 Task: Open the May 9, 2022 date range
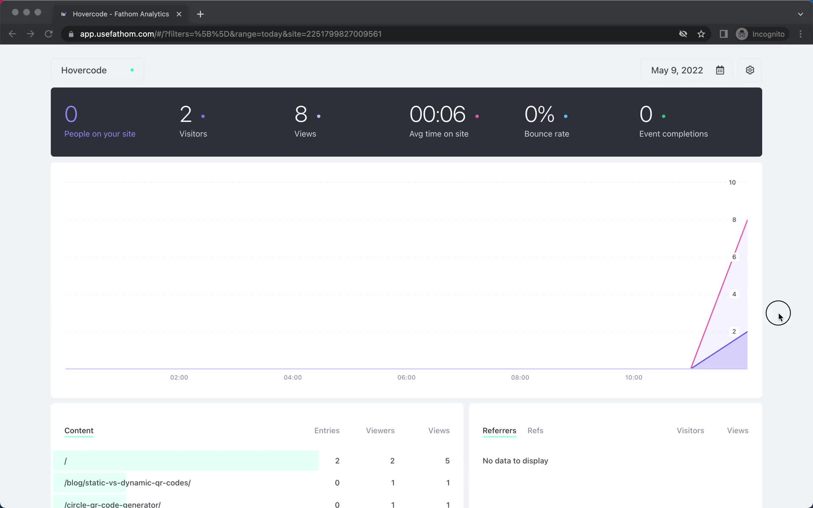click(686, 70)
